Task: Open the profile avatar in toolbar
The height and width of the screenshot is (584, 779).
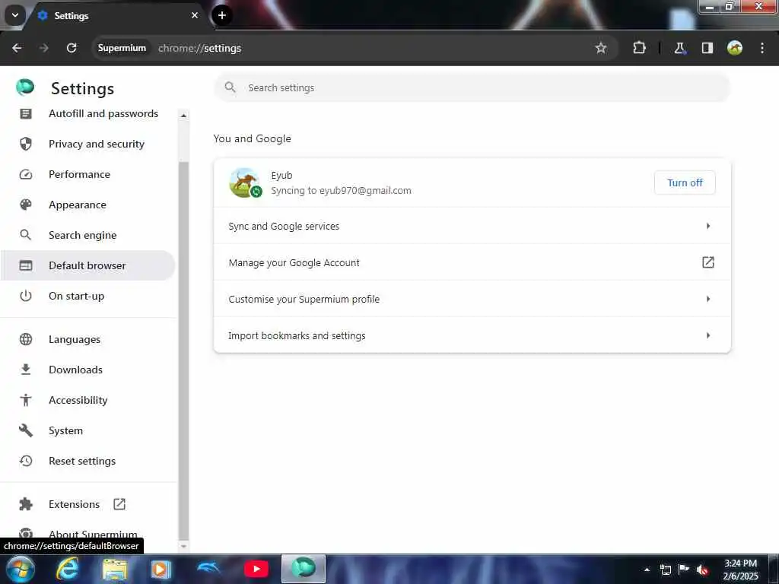Action: point(734,48)
